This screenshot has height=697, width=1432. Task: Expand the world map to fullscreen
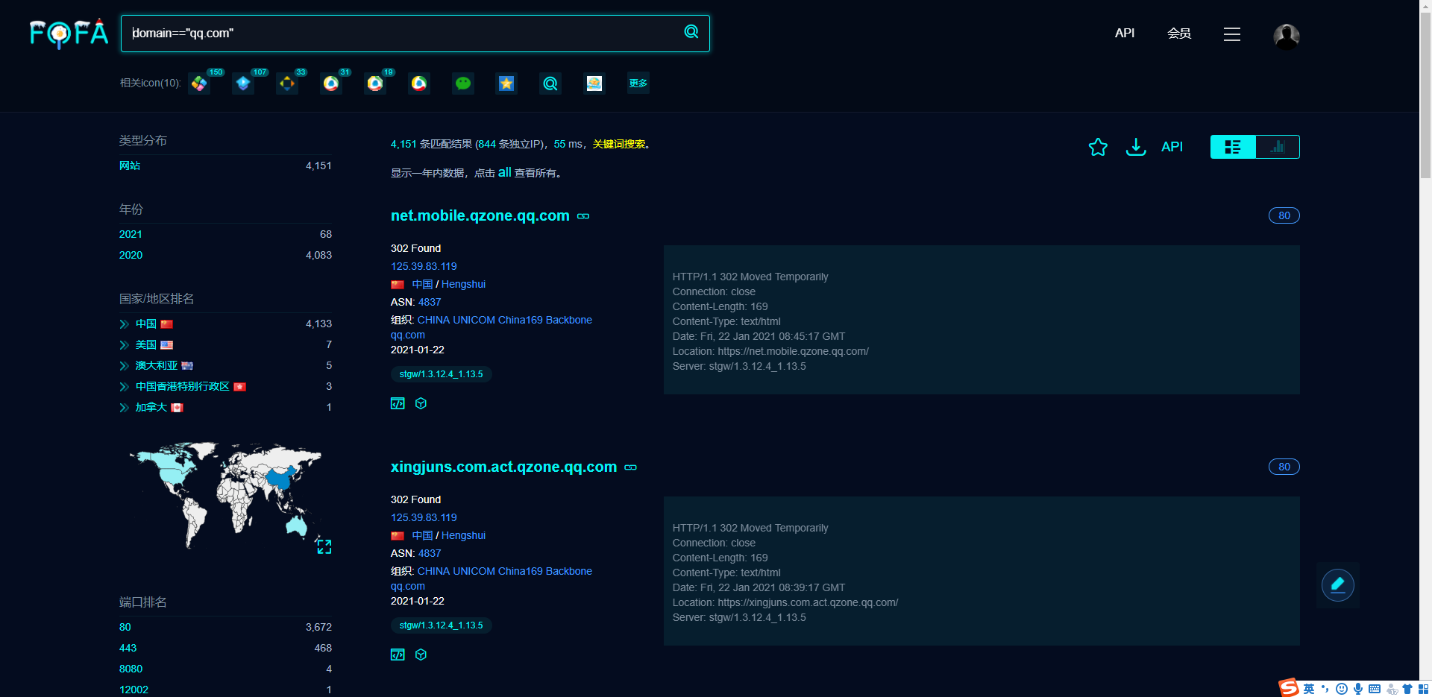pyautogui.click(x=324, y=546)
